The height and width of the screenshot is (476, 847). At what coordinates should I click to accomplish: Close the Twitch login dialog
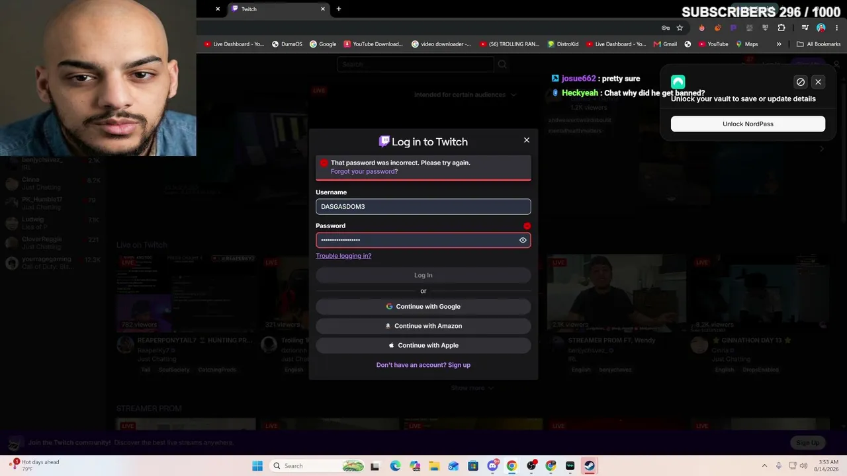527,140
